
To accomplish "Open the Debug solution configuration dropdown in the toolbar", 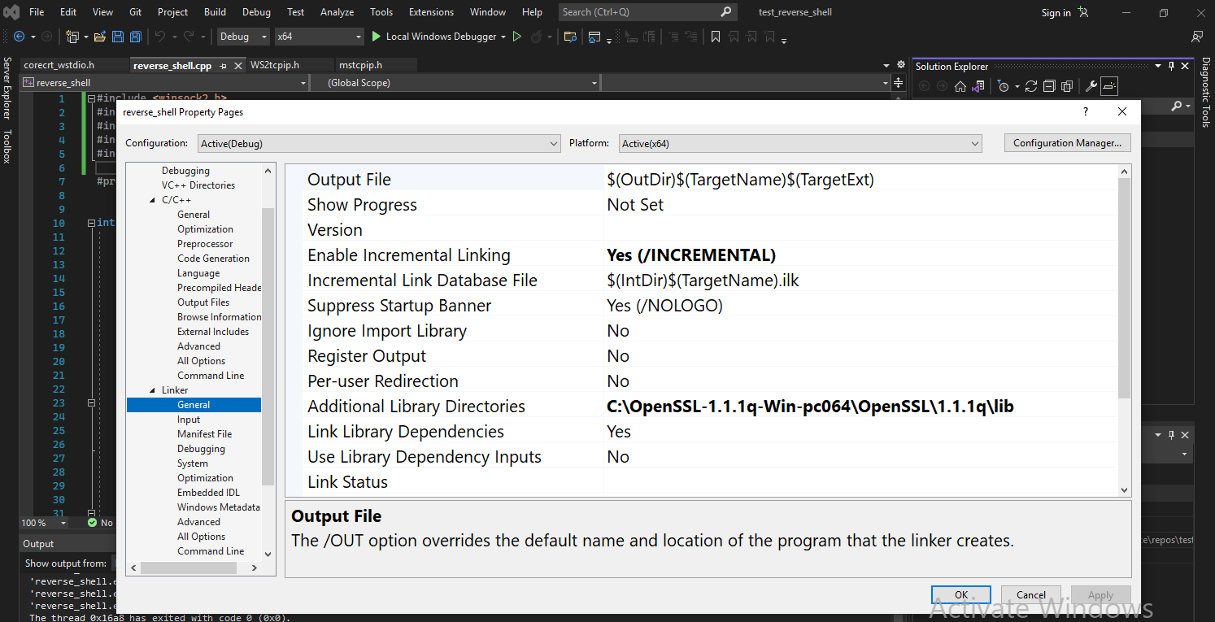I will click(x=243, y=37).
